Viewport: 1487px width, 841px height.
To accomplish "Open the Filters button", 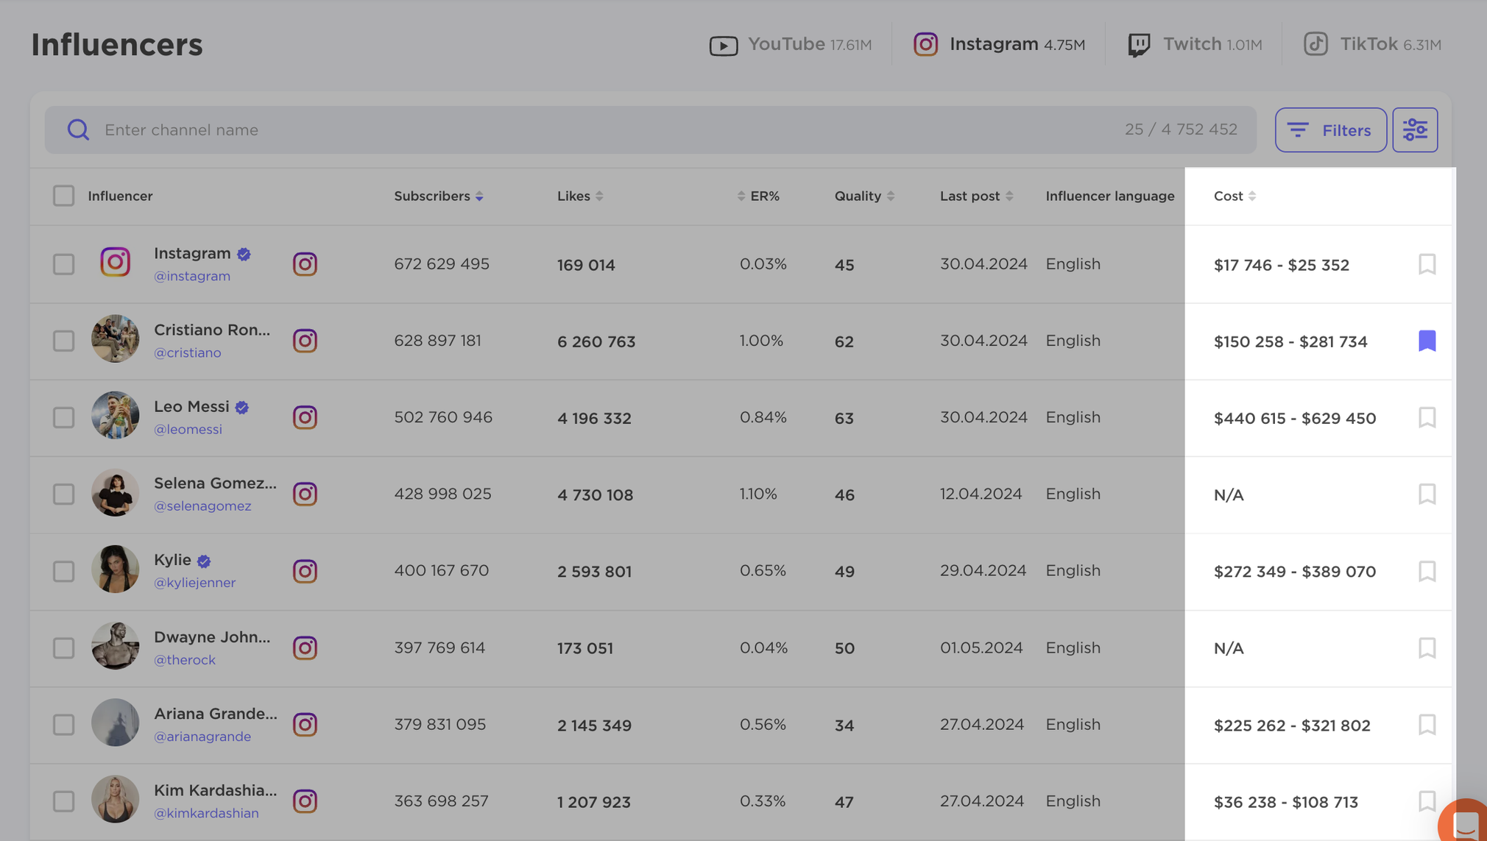I will pyautogui.click(x=1330, y=130).
